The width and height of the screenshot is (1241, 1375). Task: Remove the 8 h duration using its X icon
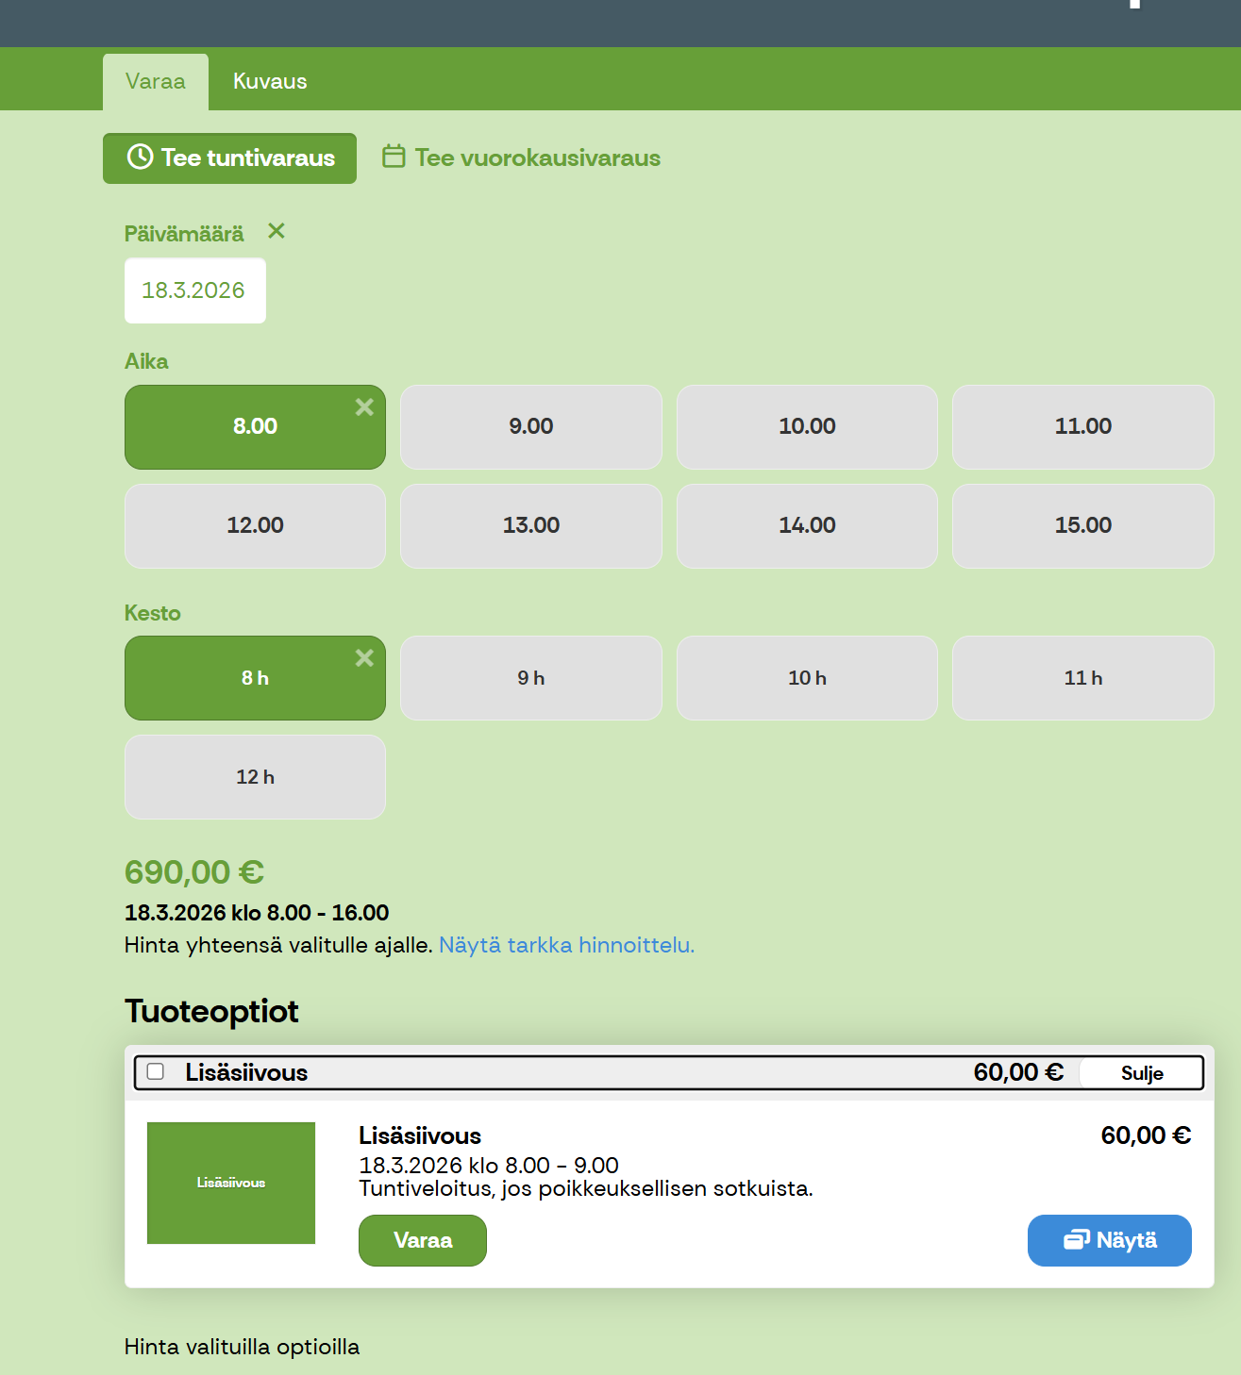[364, 658]
